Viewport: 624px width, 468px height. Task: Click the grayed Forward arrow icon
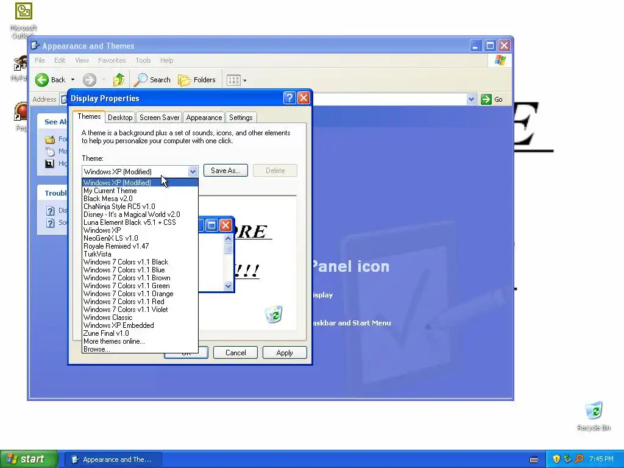[x=90, y=80]
